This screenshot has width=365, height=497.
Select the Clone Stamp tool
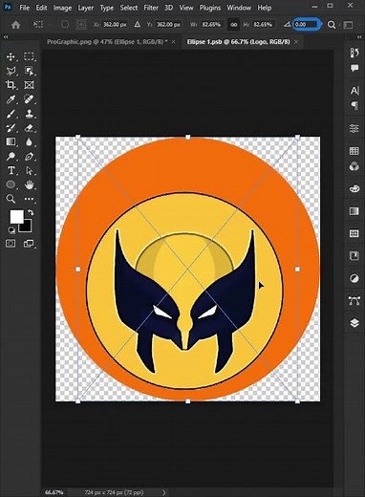(29, 114)
